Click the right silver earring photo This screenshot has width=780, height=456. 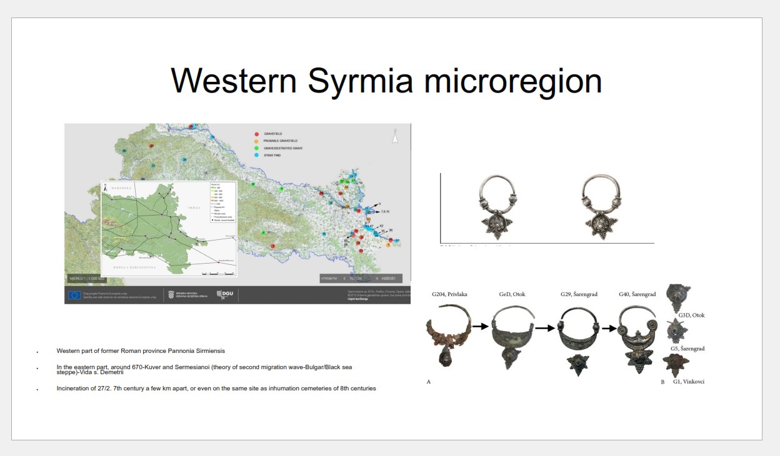[600, 207]
